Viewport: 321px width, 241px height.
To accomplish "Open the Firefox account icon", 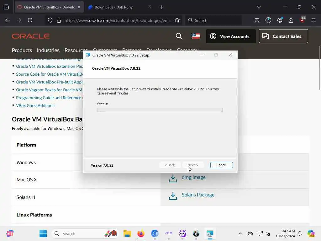I will pyautogui.click(x=280, y=20).
